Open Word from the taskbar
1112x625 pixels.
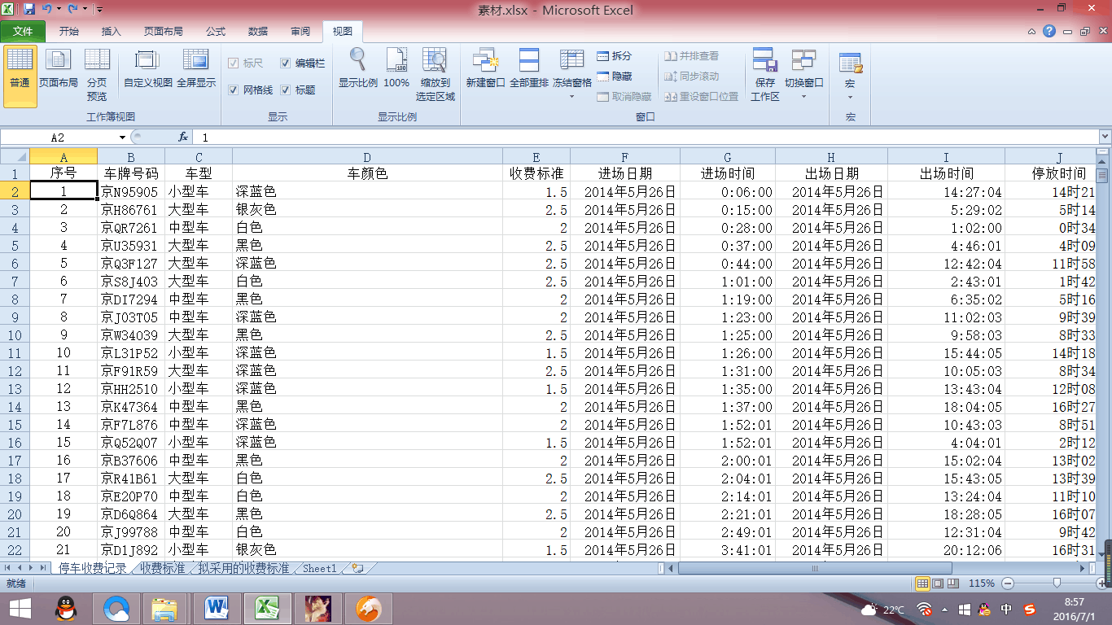coord(217,609)
